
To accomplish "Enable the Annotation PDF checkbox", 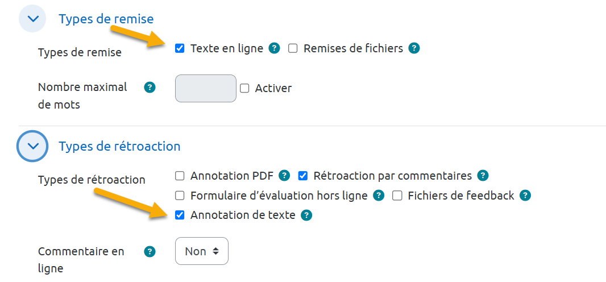I will pos(180,175).
